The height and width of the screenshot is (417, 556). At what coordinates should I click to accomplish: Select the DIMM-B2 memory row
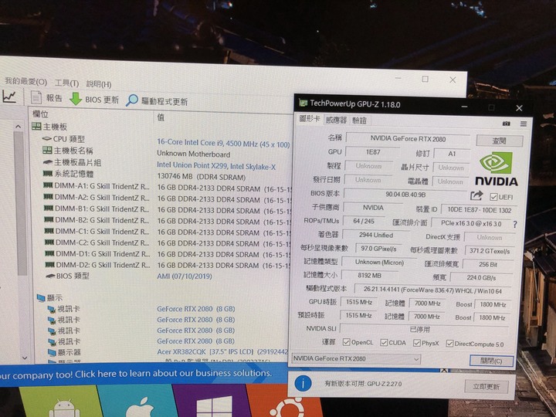(97, 220)
